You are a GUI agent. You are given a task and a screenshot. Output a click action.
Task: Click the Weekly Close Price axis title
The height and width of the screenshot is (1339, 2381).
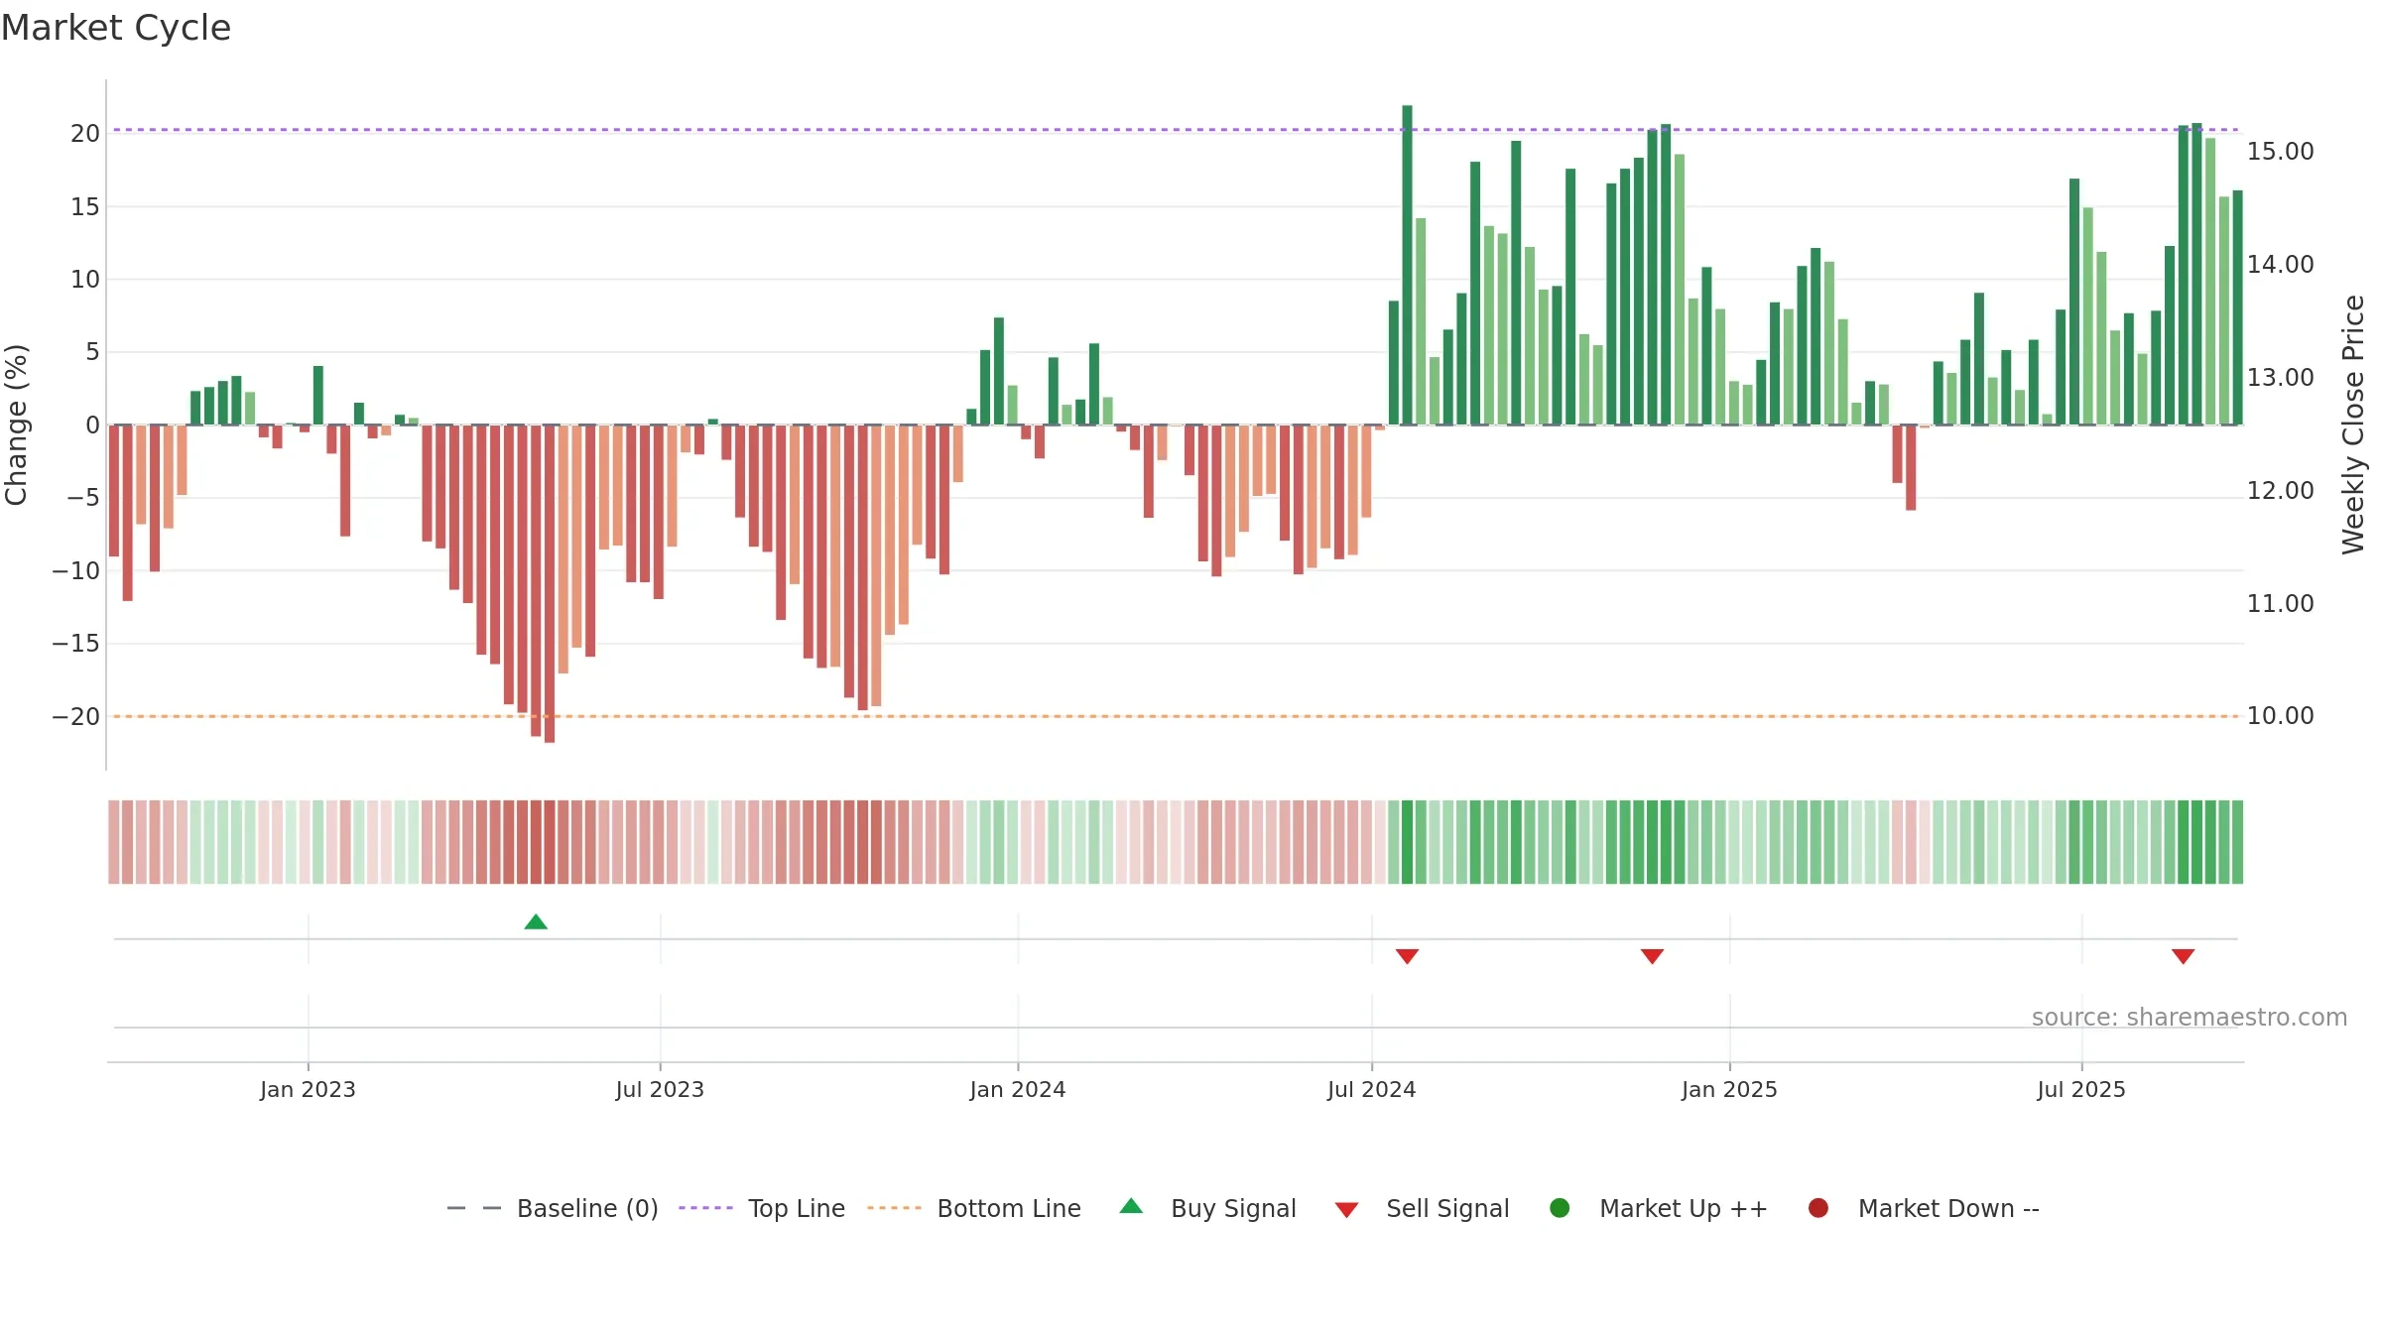(2353, 425)
